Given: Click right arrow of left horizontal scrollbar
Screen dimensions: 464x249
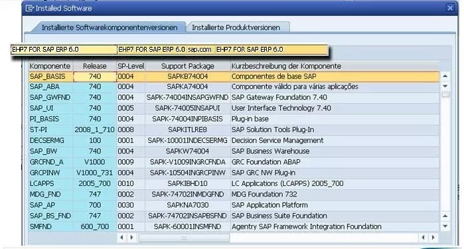Looking at the screenshot, I should (131, 238).
